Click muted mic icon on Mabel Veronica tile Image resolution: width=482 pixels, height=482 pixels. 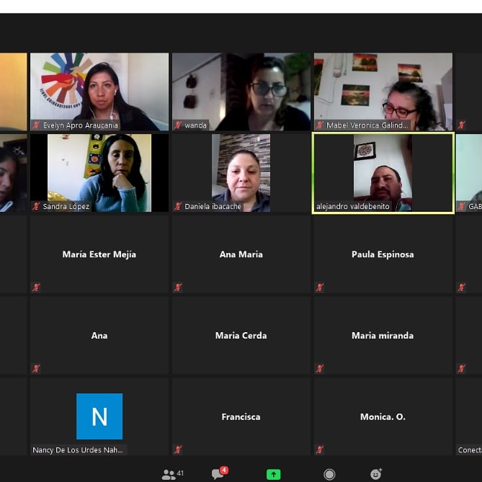(x=320, y=125)
